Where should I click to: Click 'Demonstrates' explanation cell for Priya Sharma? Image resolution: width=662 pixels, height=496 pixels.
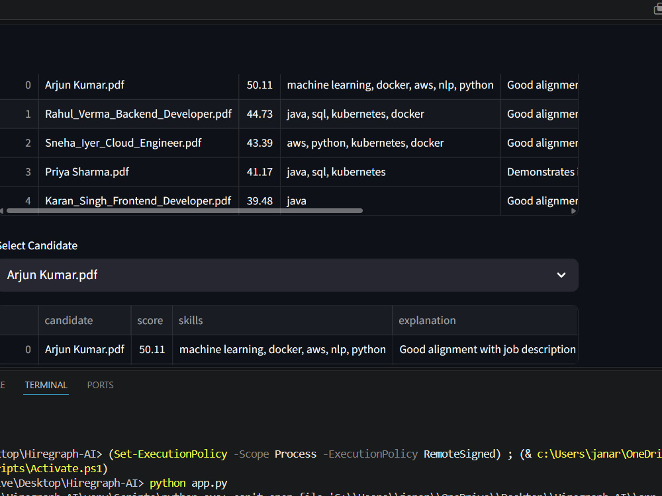coord(539,172)
